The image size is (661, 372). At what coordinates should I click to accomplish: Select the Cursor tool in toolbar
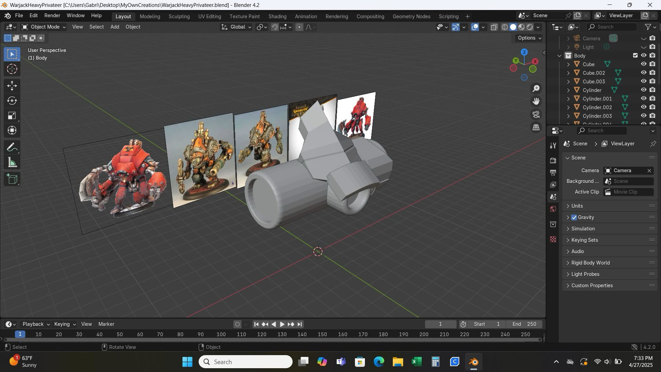click(12, 69)
